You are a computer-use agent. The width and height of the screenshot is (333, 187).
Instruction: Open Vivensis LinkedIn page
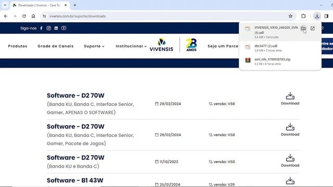pos(56,28)
